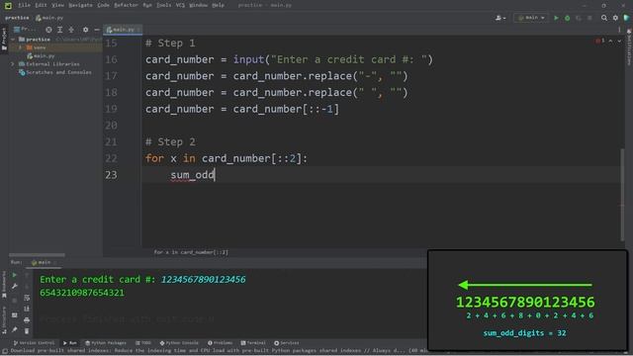633x356 pixels.
Task: Open the File menu
Action: (x=24, y=5)
